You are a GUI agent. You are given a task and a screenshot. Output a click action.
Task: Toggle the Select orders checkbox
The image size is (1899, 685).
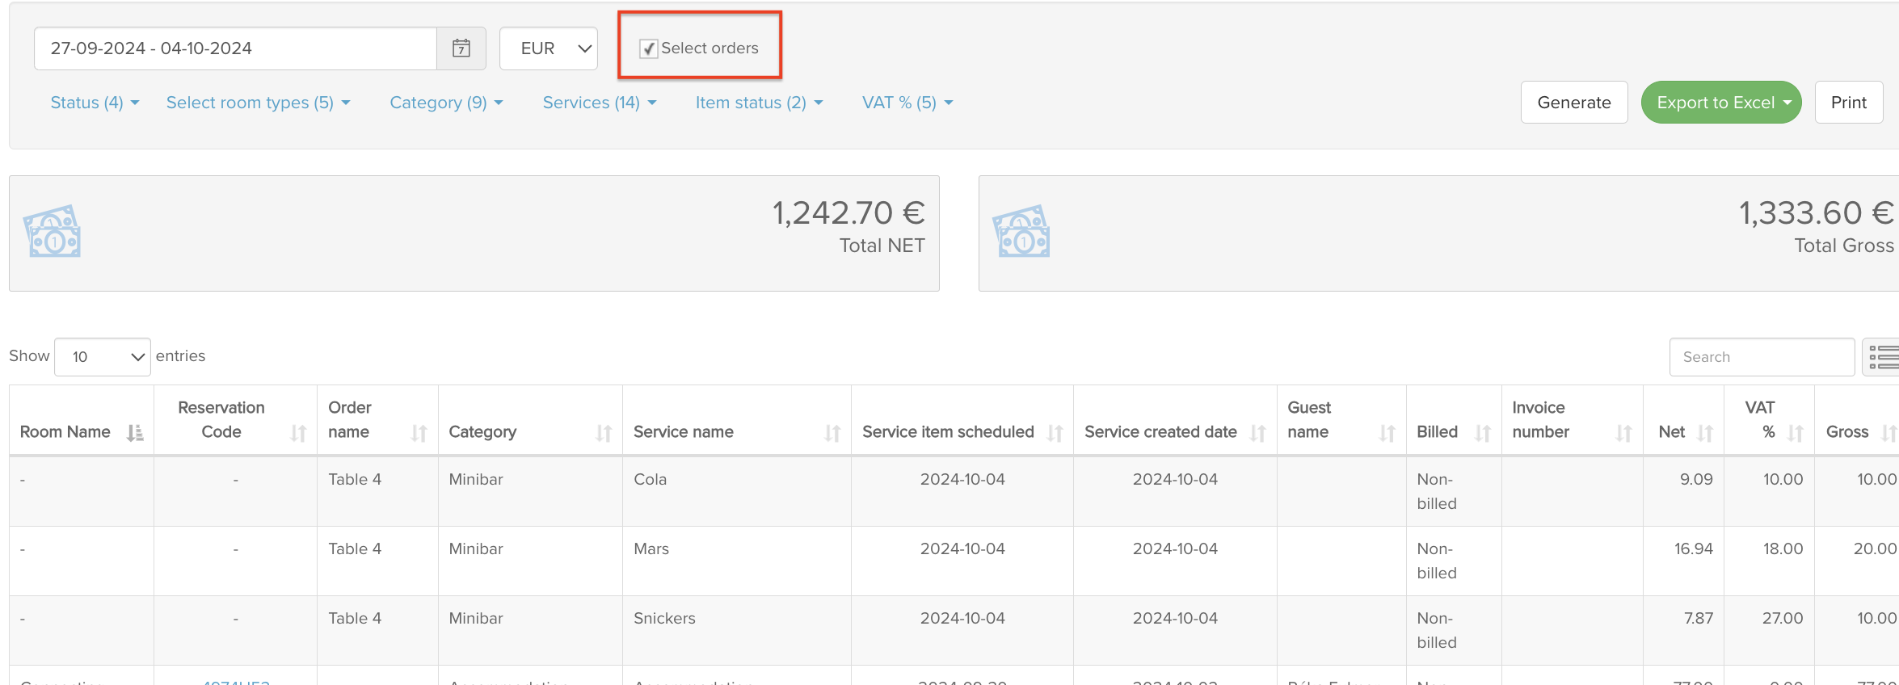click(x=648, y=48)
